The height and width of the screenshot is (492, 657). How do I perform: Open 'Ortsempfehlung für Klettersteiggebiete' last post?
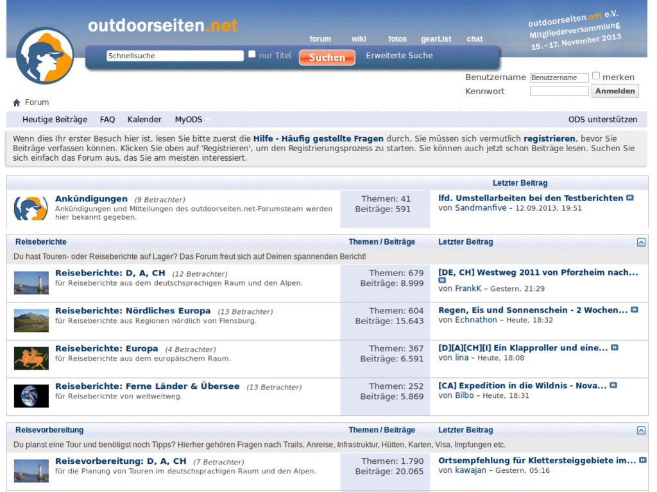coord(537,460)
